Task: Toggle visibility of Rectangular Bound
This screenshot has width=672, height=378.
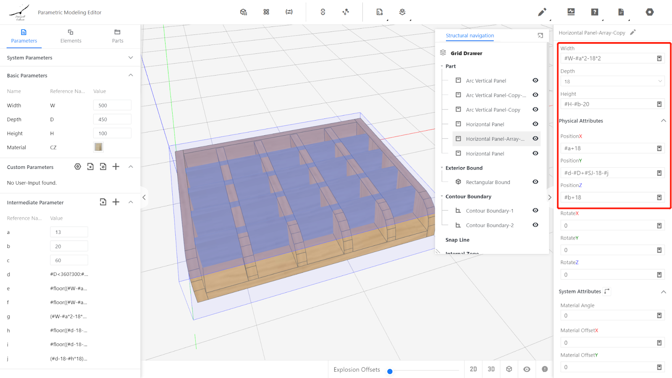Action: coord(535,182)
